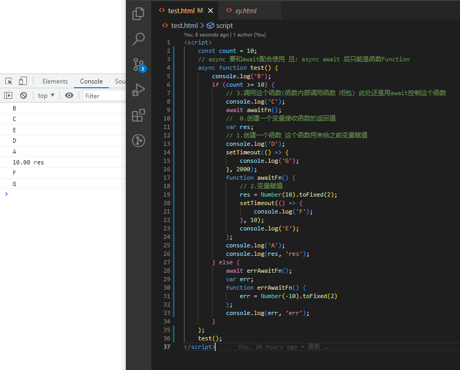Open the Extensions view
This screenshot has width=460, height=370.
(x=139, y=115)
